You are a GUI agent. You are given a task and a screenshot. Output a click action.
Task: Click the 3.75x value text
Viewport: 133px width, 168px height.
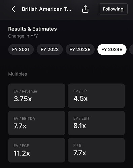coord(23,99)
